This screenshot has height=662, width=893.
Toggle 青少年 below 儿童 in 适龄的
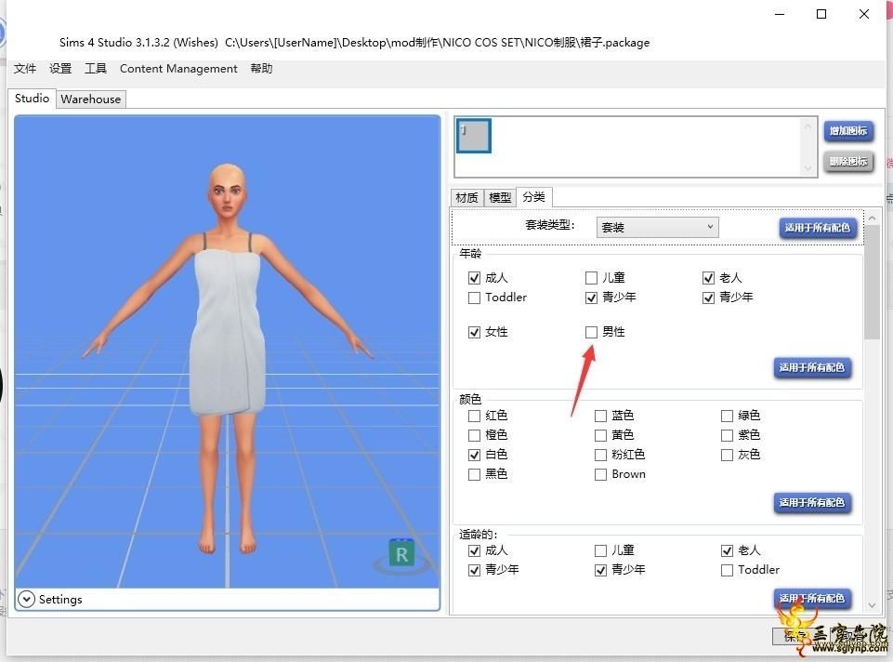point(600,570)
